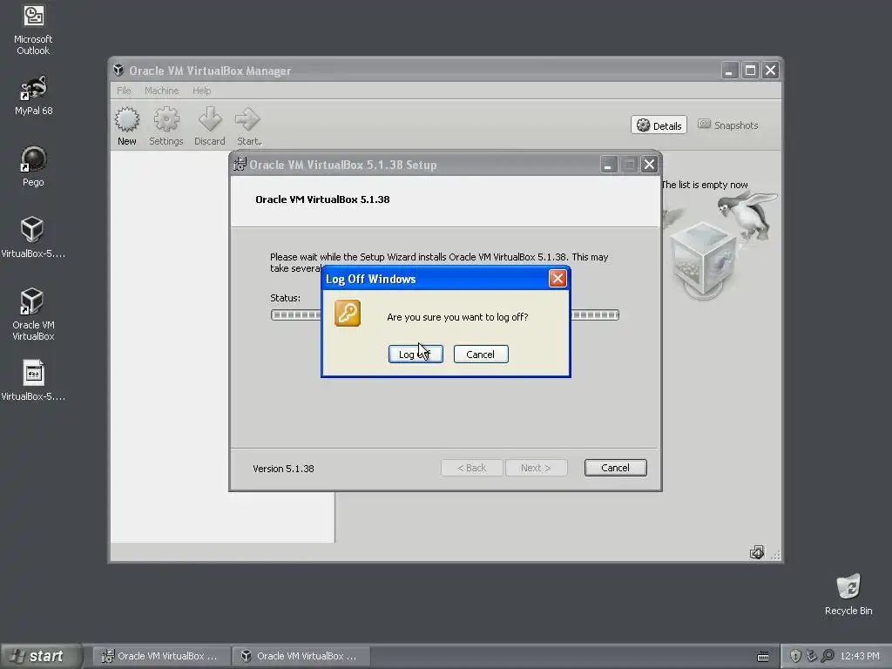Open the Help menu in VirtualBox Manager
The width and height of the screenshot is (892, 669).
click(x=201, y=91)
